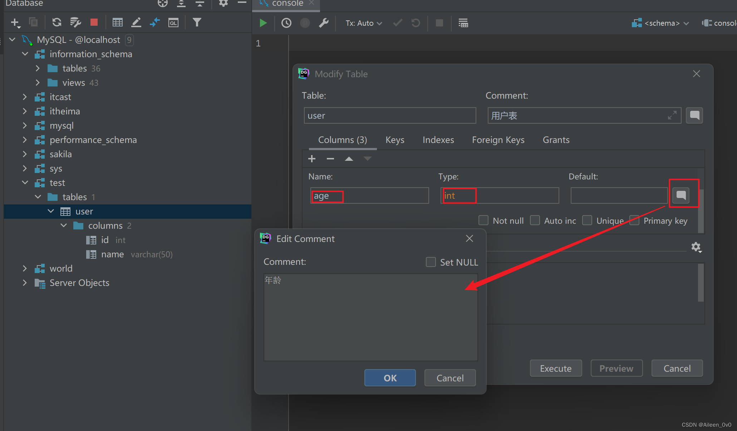Click the move column down icon

tap(368, 158)
